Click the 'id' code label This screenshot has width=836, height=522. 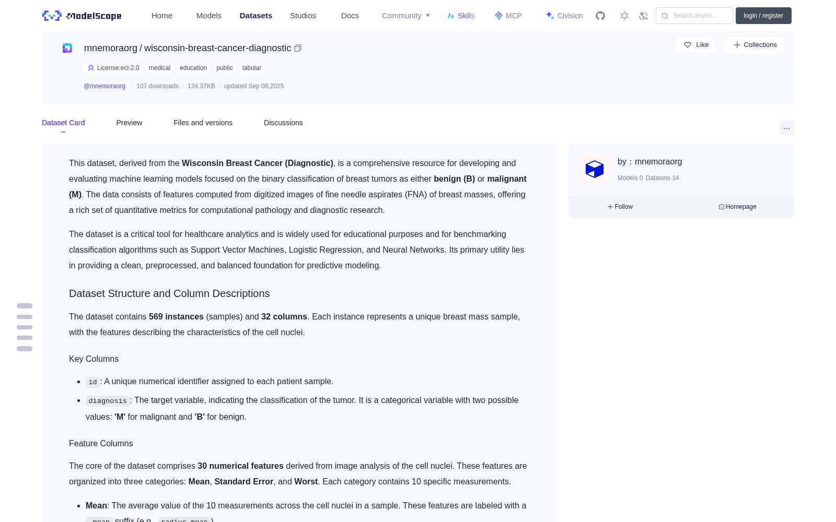click(x=92, y=382)
